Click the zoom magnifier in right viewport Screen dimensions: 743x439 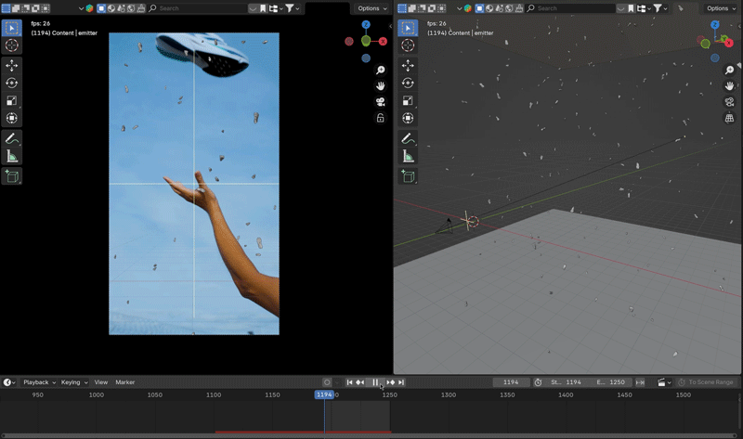coord(729,71)
